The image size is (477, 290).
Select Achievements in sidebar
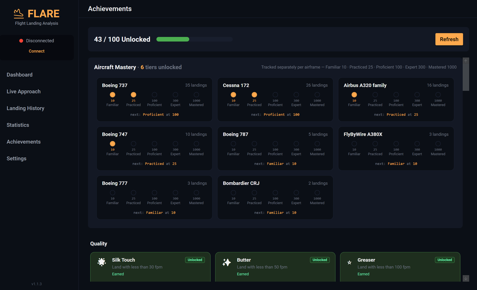24,142
